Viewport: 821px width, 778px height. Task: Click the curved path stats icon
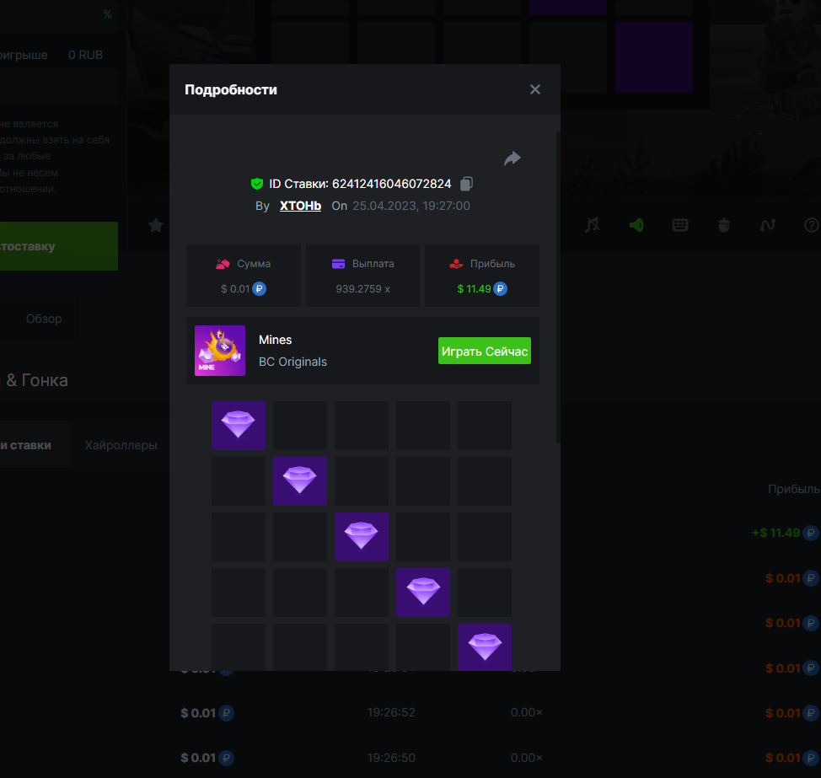pyautogui.click(x=767, y=225)
